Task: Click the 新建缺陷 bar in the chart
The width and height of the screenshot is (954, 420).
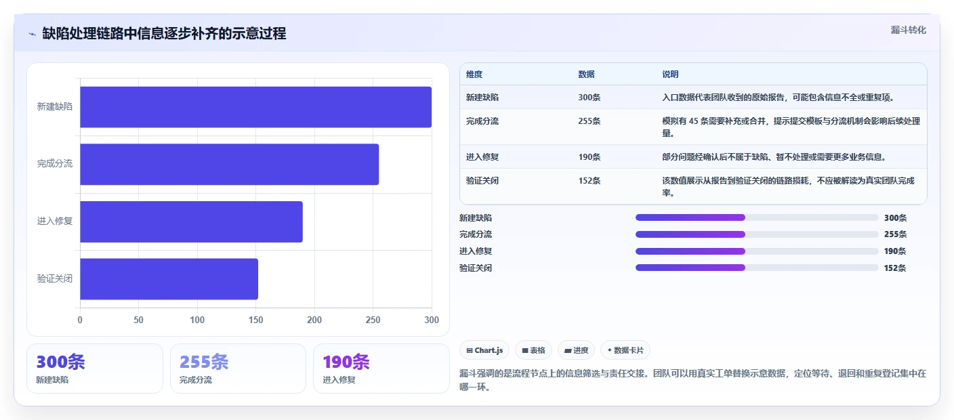Action: point(255,107)
